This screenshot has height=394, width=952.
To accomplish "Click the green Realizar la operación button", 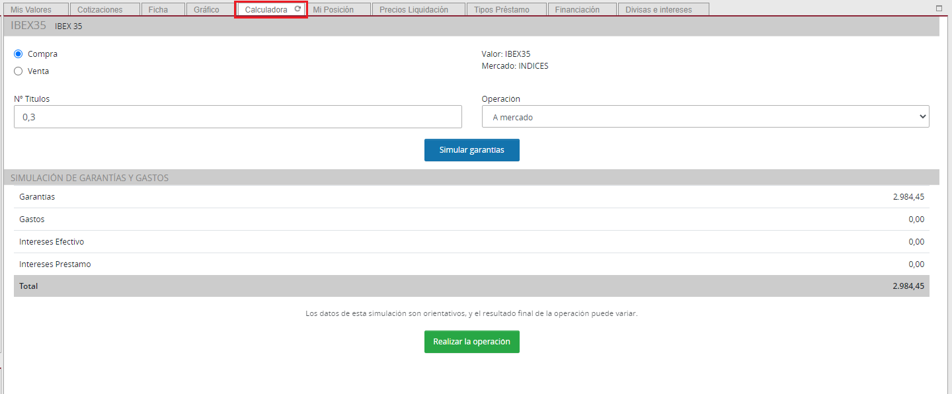I will [472, 342].
